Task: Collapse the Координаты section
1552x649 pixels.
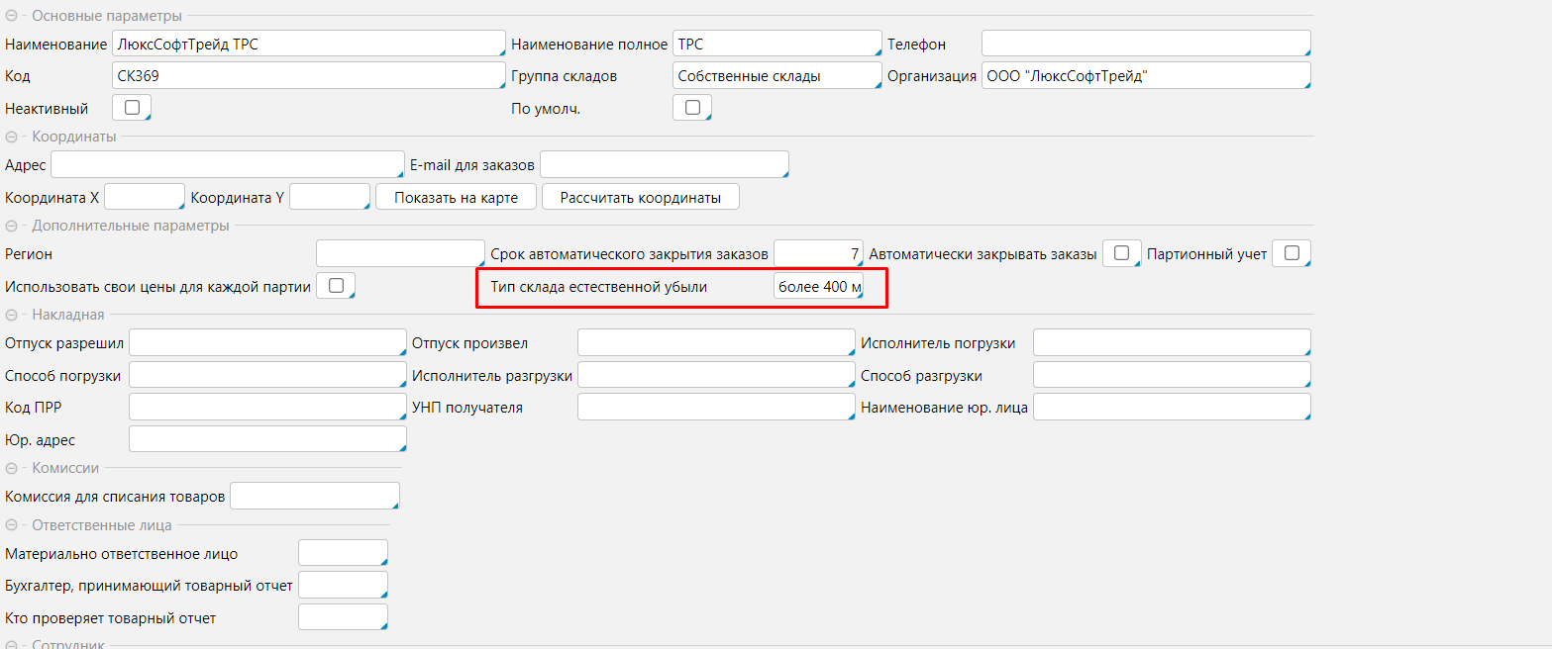Action: [13, 137]
